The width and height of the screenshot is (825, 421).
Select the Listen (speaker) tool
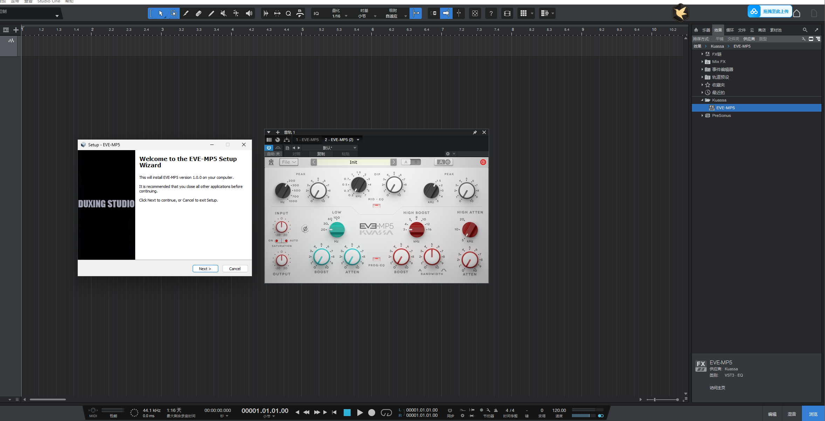coord(249,13)
